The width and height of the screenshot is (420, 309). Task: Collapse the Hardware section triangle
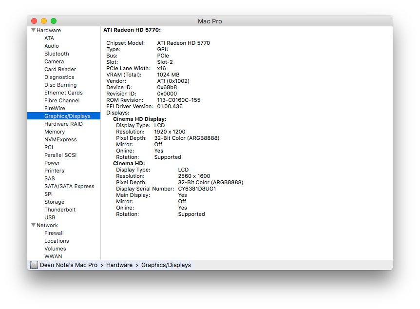pyautogui.click(x=33, y=30)
